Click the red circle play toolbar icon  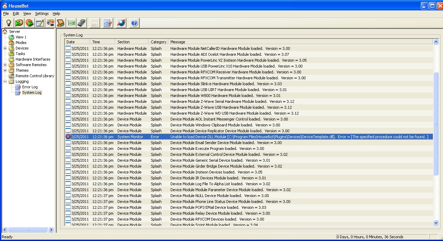[29, 23]
